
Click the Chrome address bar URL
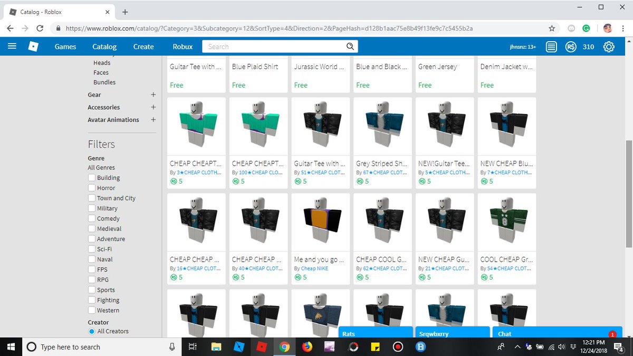pos(269,28)
